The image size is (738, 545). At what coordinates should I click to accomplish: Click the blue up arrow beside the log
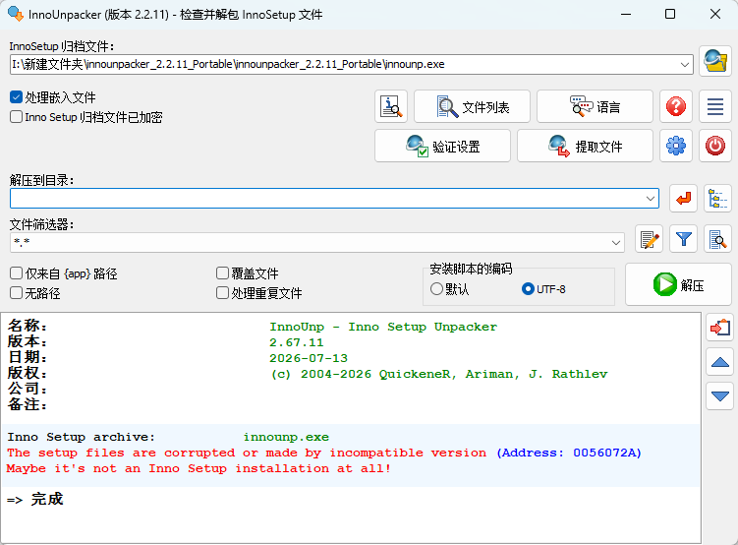click(x=719, y=362)
